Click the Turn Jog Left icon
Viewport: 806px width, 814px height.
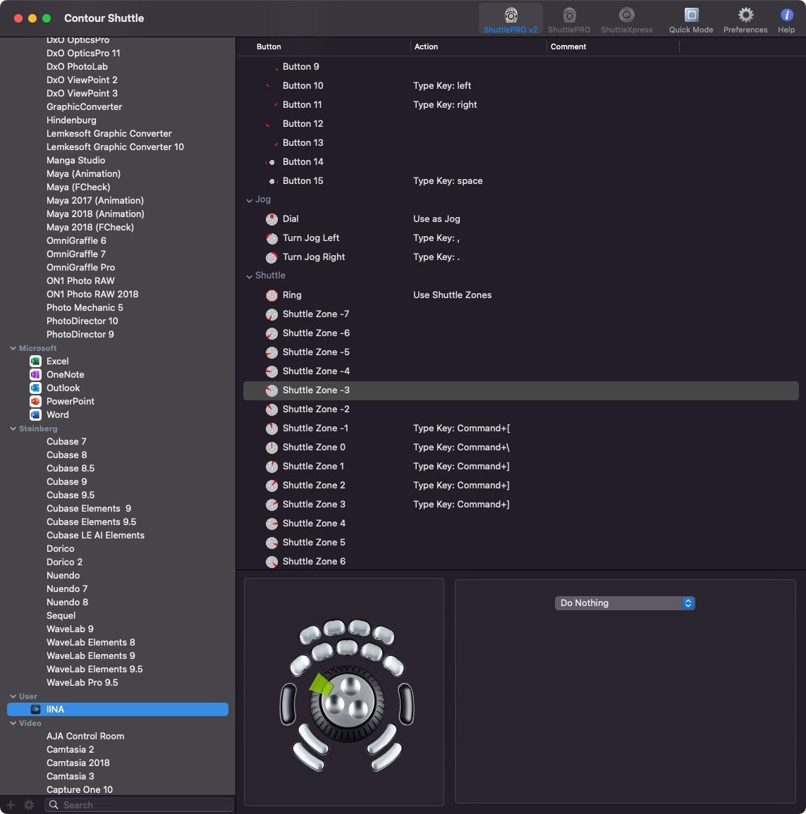[271, 238]
